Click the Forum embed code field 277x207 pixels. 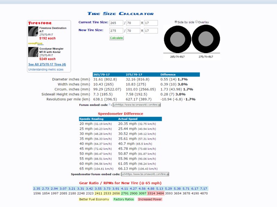point(137,105)
